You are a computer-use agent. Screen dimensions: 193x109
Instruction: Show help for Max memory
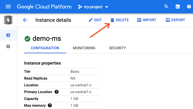tap(50, 105)
